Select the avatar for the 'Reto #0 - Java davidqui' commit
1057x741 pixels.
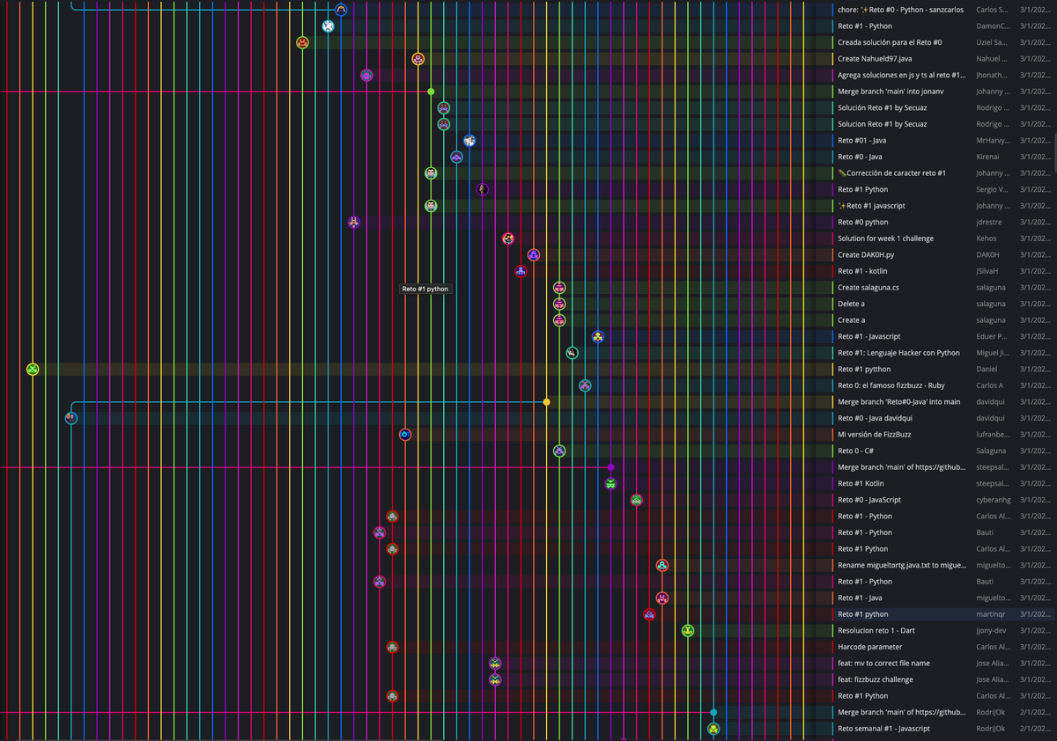(71, 418)
